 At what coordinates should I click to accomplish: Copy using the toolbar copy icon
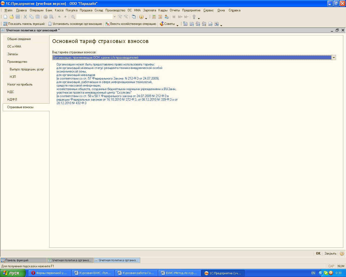31,17
